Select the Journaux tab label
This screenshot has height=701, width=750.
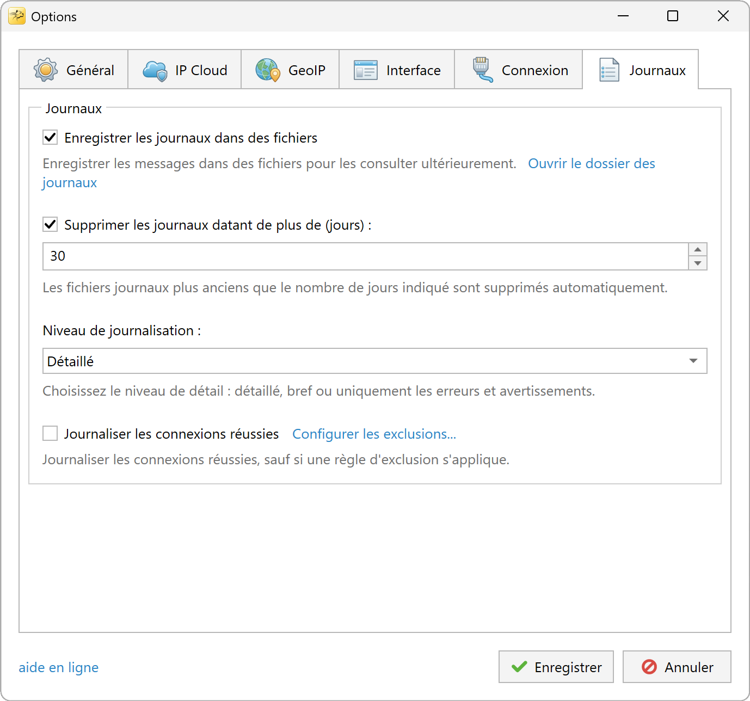click(x=657, y=70)
